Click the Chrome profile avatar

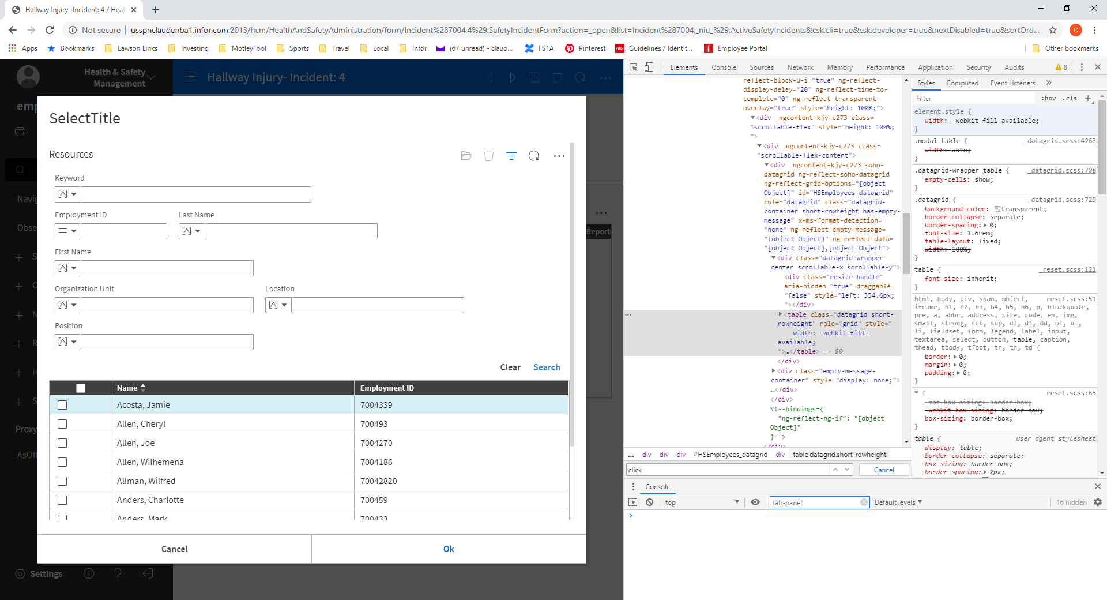(x=1076, y=30)
